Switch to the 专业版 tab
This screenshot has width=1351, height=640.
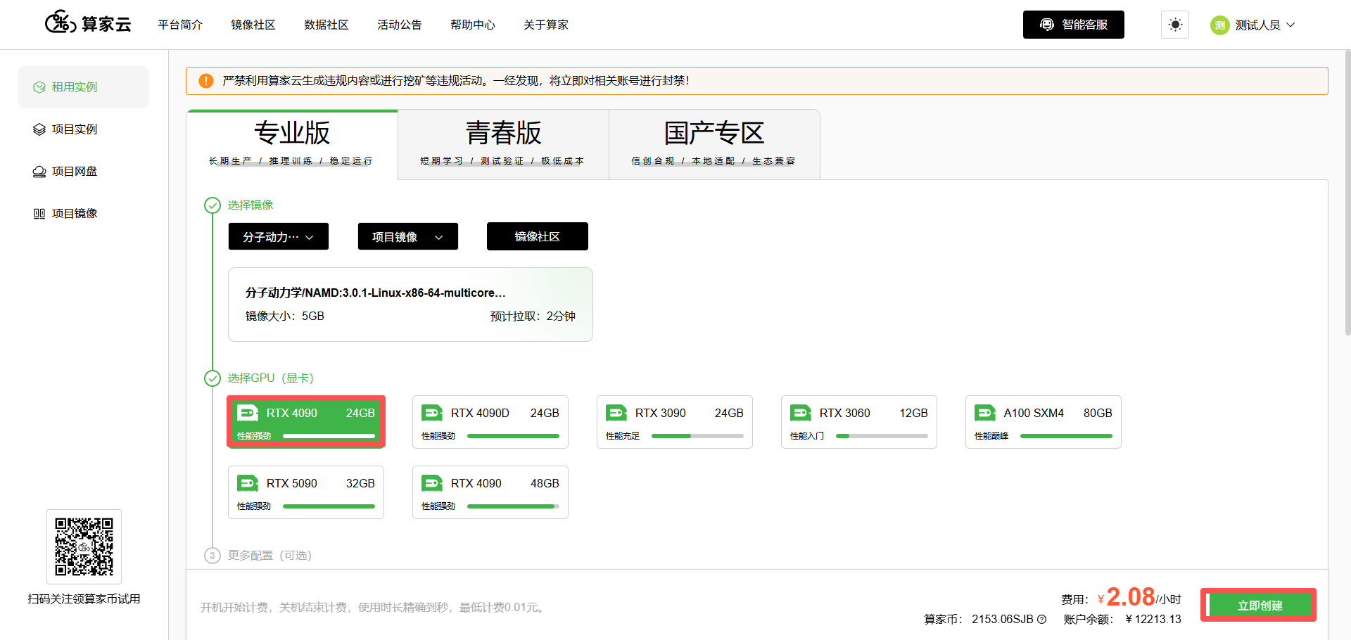click(x=292, y=144)
